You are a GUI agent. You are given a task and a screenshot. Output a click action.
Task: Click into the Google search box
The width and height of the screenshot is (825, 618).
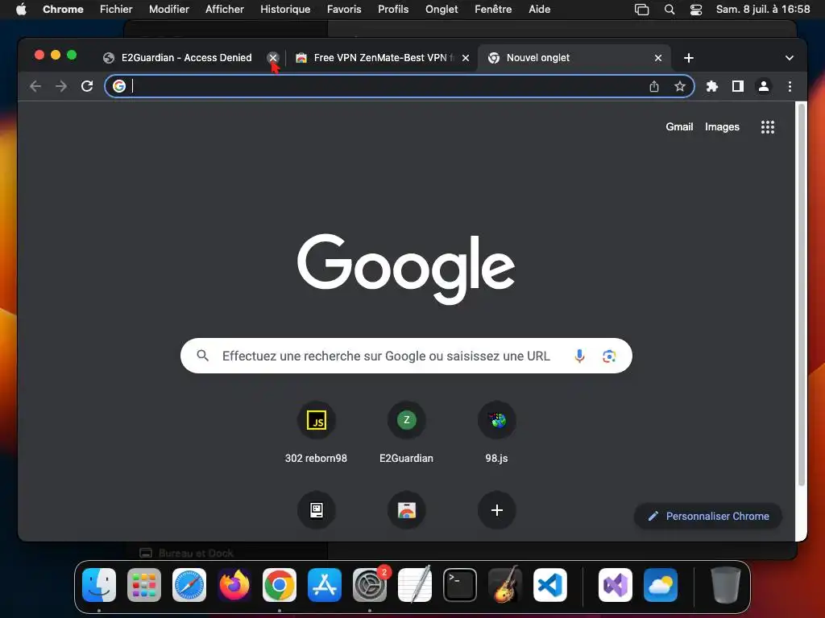pos(406,356)
